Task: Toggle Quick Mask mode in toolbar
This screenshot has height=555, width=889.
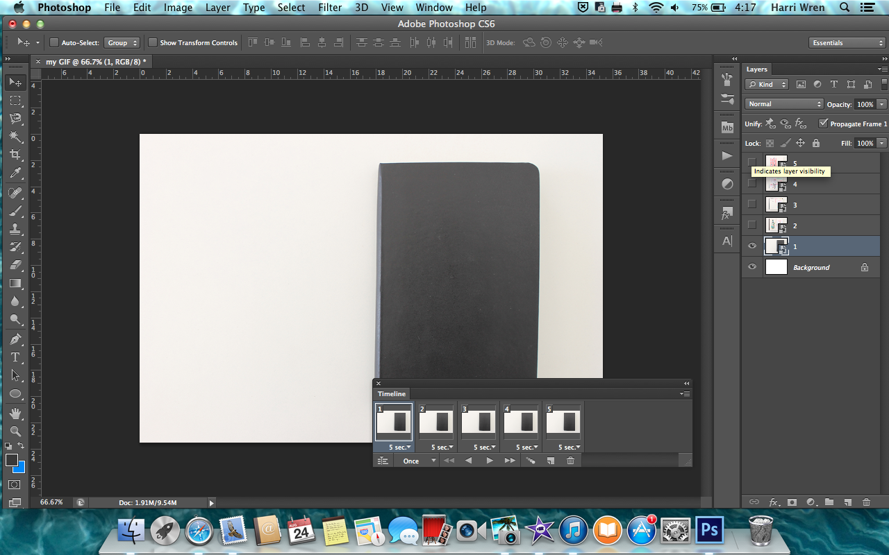Action: pos(15,484)
